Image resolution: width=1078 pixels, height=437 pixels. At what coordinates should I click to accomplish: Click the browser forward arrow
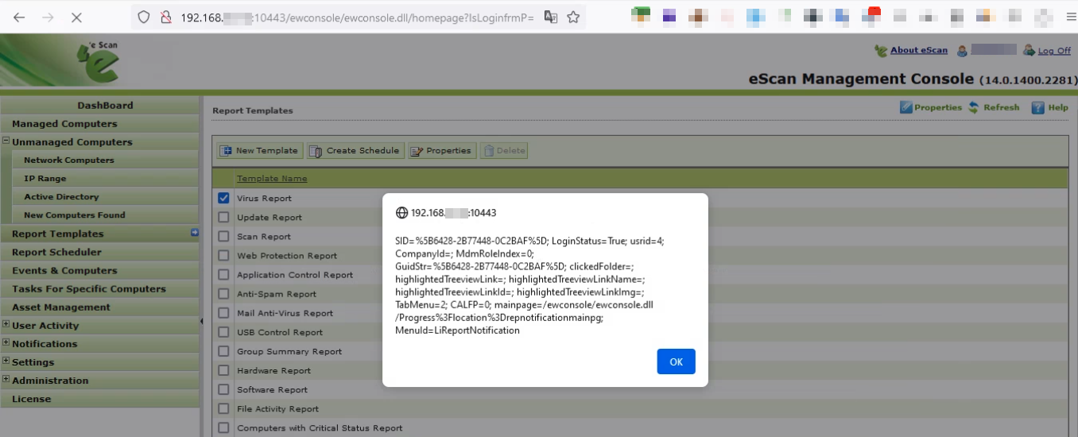coord(48,17)
